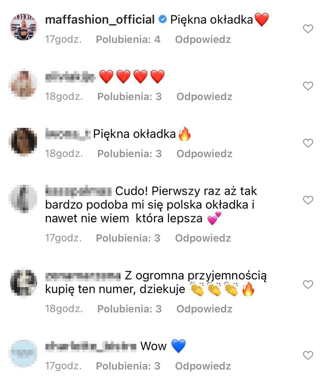332x380 pixels.
Task: View 'Polubienia: 4' likes on first comment
Action: 128,40
